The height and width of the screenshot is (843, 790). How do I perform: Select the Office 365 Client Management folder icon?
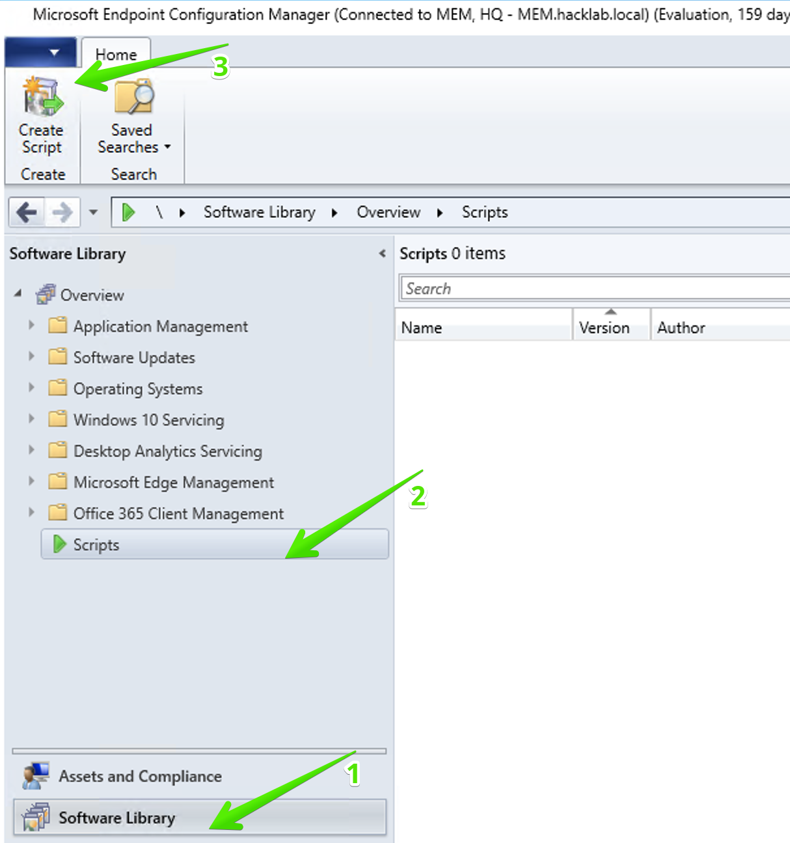point(58,512)
